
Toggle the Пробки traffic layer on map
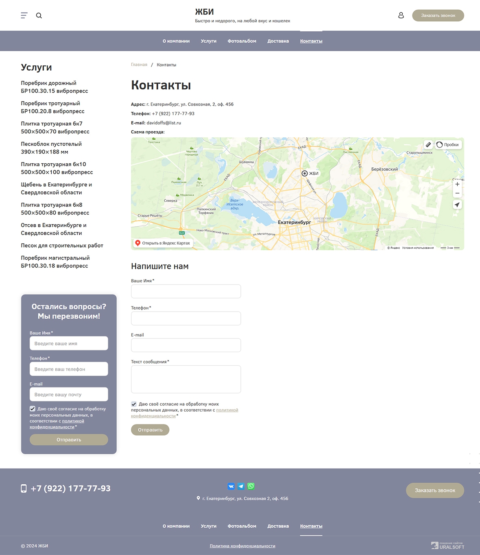point(448,145)
